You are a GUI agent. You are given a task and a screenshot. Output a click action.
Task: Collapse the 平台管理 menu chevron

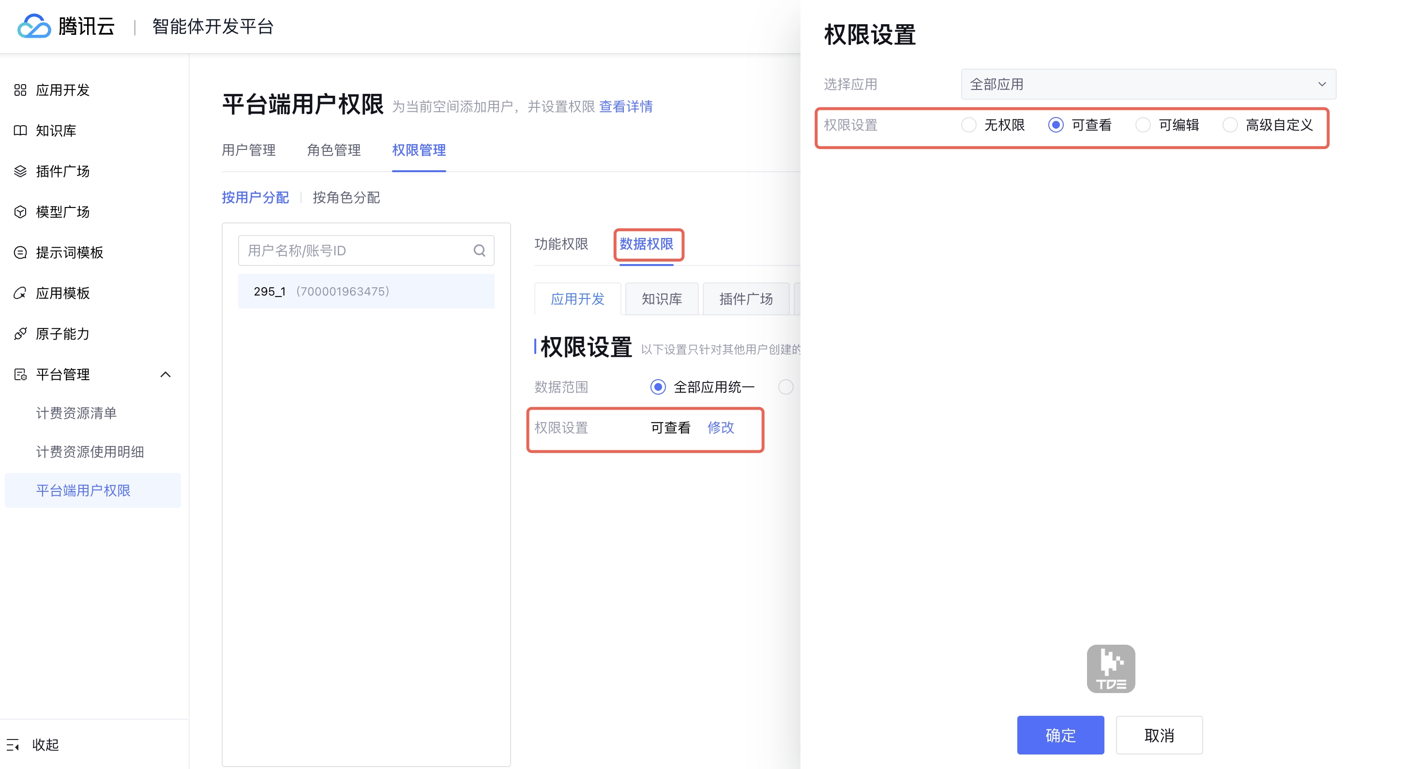(165, 374)
